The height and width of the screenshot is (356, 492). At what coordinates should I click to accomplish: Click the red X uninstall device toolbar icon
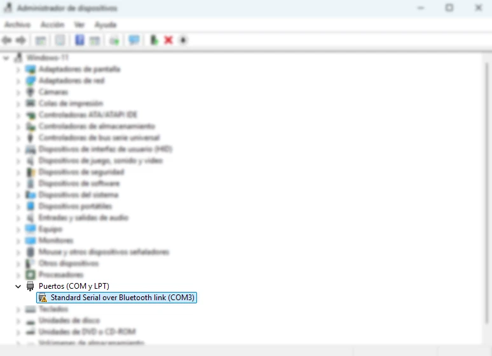(168, 40)
